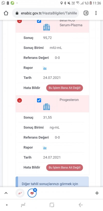Uncheck the Progesteron row checkbox
The image size is (103, 211).
(39, 100)
